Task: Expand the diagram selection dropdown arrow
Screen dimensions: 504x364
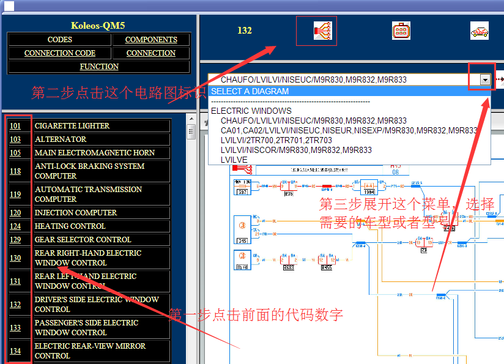Action: pos(484,80)
